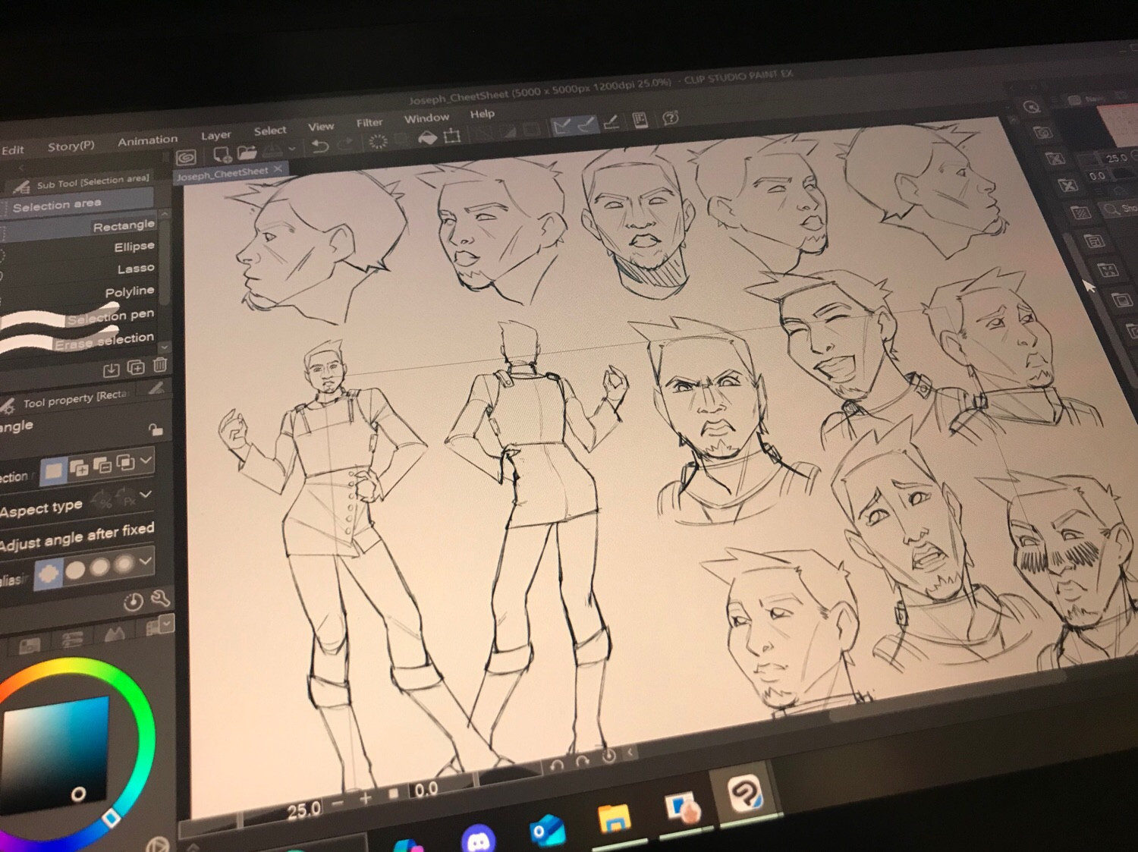
Task: Expand the Save options arrow
Action: click(x=291, y=149)
